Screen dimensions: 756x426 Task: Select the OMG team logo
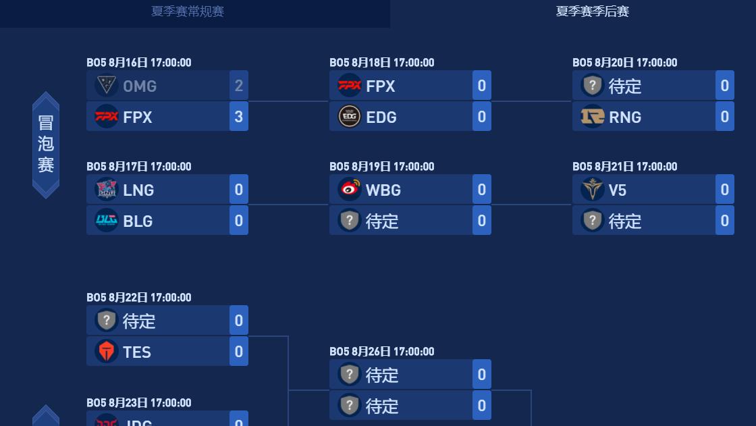(107, 85)
